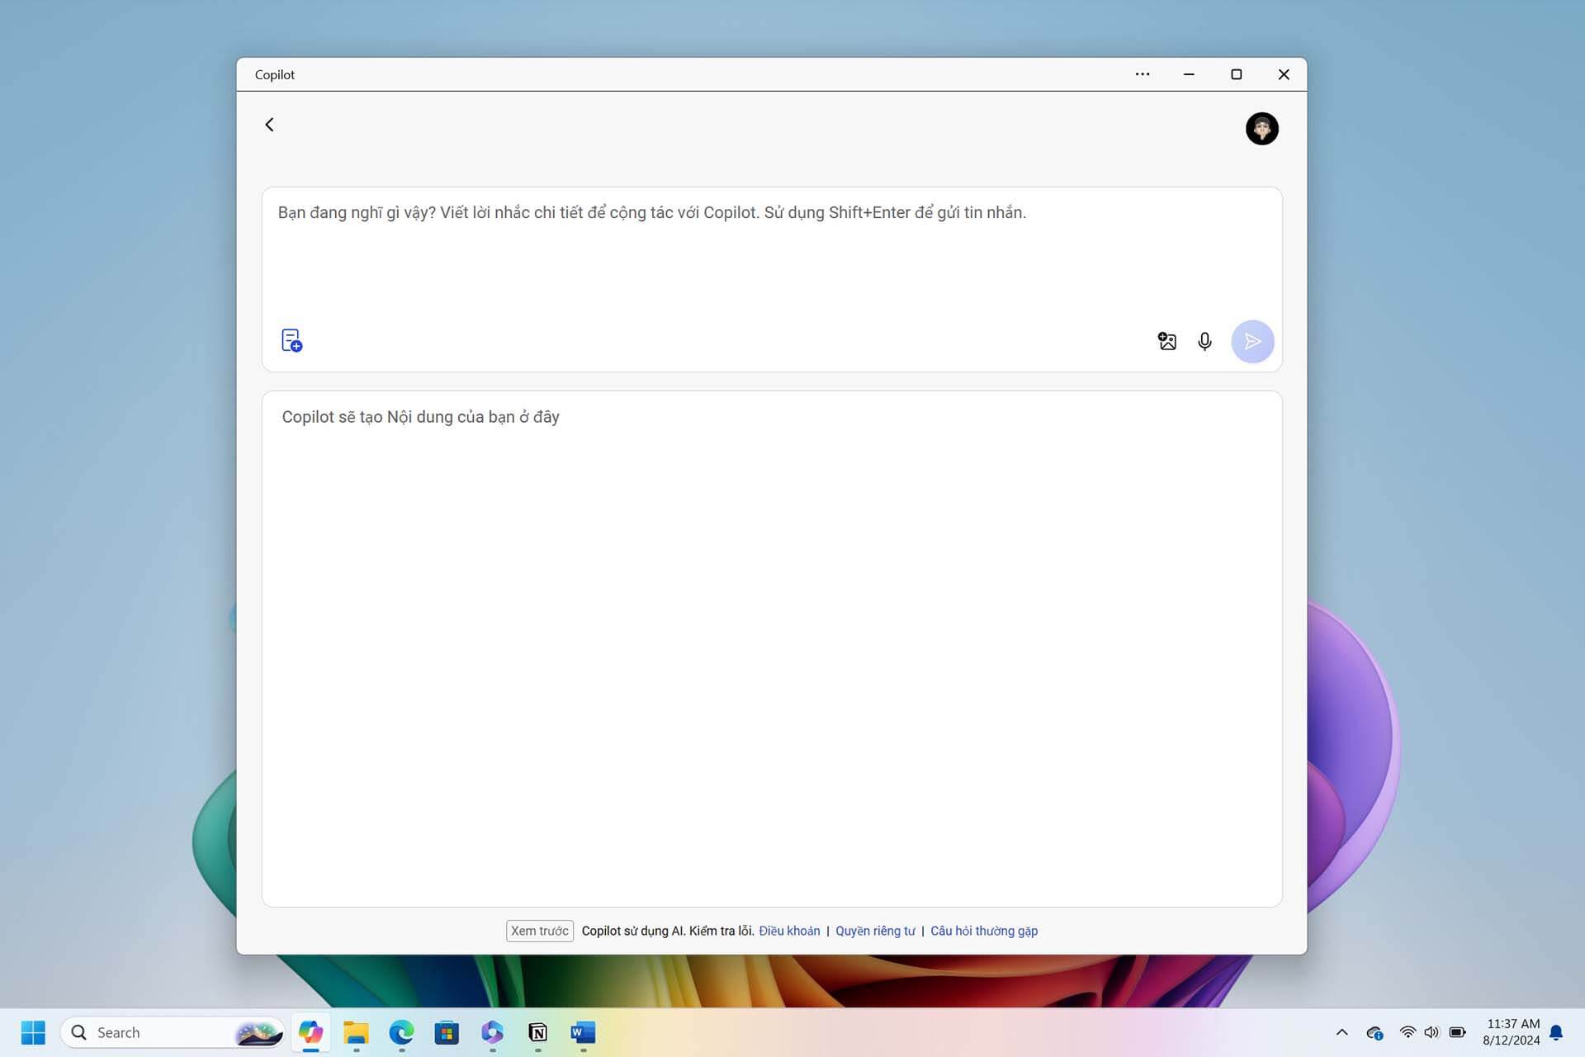
Task: Select the Copilot generated content area
Action: (772, 649)
